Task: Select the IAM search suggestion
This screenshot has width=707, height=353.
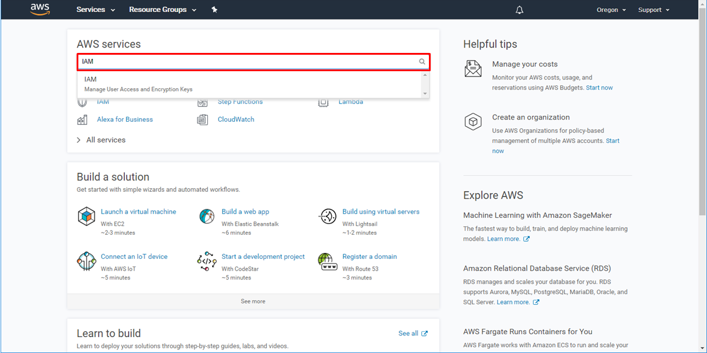Action: point(249,84)
